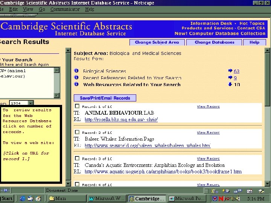Open the Biological Sciences database info icon
Viewport: 271px width, 203px height.
(76, 71)
